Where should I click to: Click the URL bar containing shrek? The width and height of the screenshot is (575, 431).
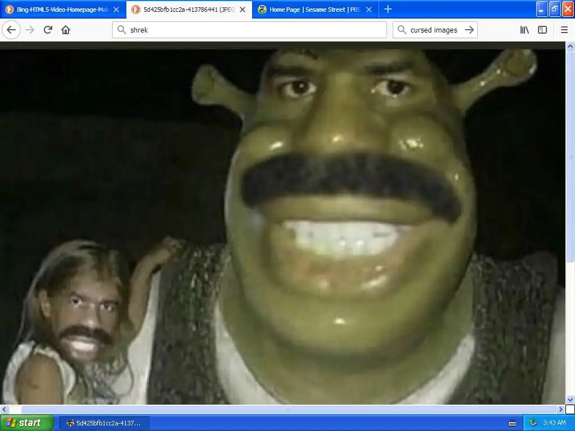(249, 30)
